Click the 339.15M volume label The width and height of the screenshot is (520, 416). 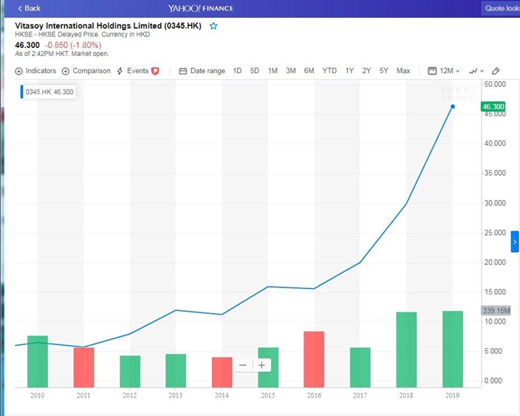pos(496,310)
